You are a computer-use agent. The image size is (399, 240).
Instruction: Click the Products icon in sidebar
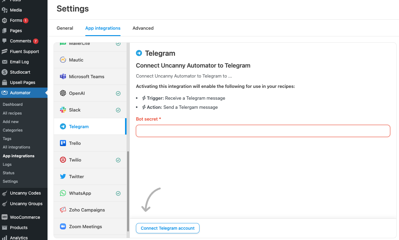click(x=5, y=228)
